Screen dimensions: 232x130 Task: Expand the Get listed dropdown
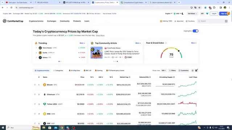(192, 14)
